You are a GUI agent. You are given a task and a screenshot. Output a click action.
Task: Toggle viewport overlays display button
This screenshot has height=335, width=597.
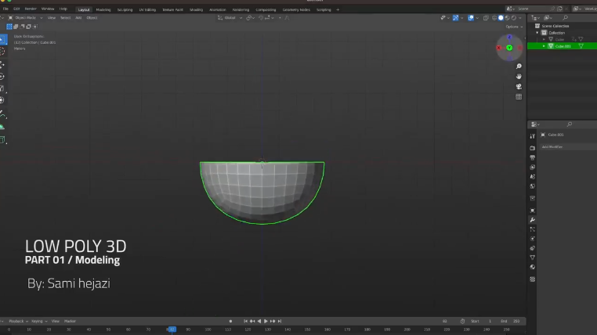471,18
